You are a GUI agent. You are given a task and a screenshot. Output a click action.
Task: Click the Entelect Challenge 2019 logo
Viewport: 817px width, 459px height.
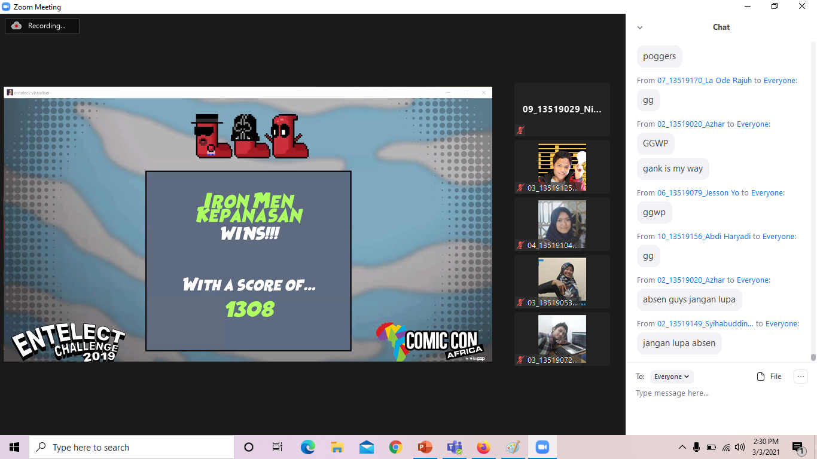(68, 344)
